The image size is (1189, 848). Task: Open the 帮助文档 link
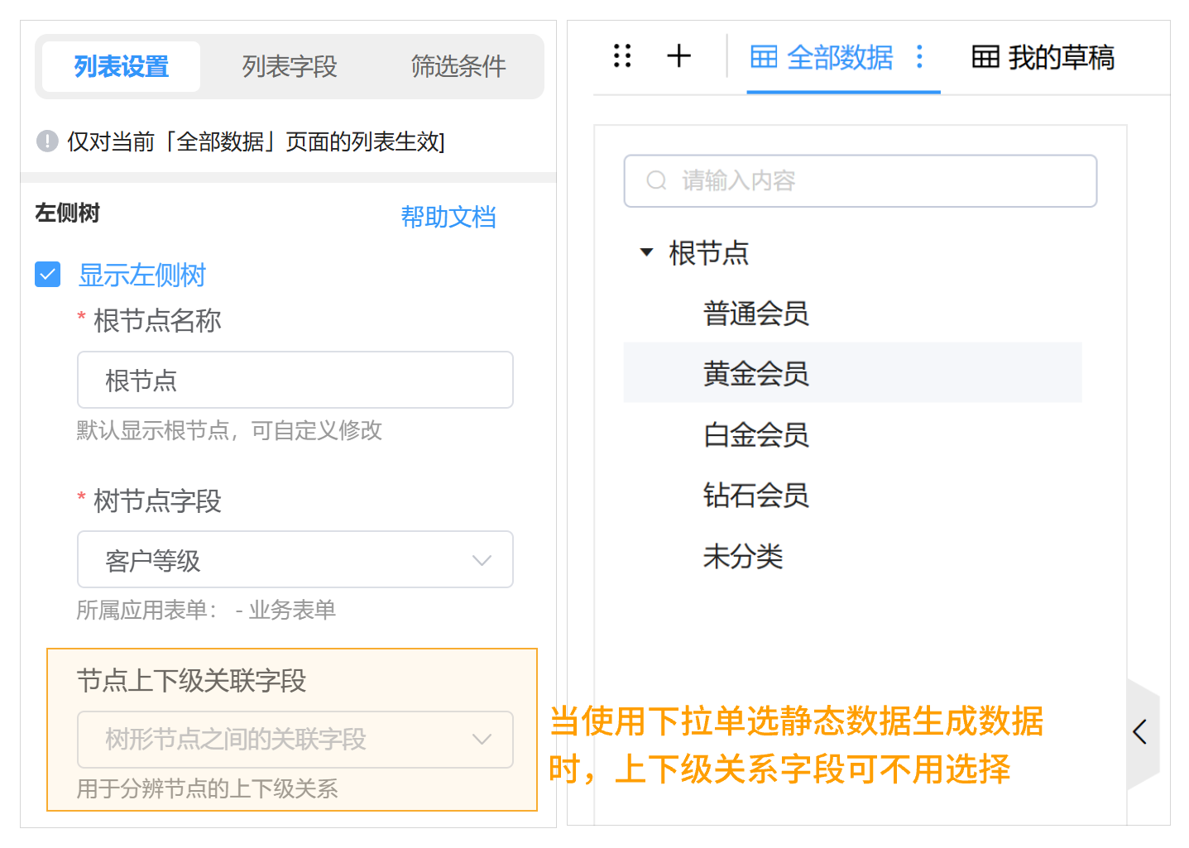coord(448,217)
